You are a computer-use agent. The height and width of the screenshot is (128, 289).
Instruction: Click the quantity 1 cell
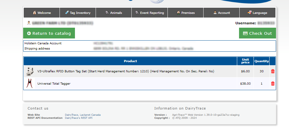[262, 84]
